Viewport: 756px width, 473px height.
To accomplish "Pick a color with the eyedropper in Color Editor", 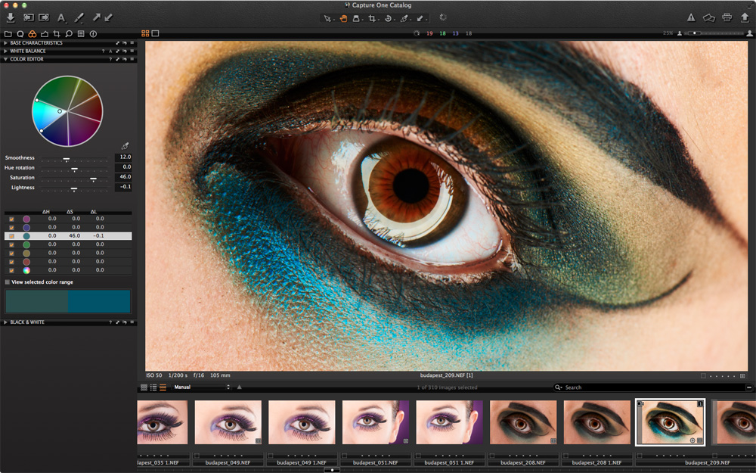I will coord(125,146).
